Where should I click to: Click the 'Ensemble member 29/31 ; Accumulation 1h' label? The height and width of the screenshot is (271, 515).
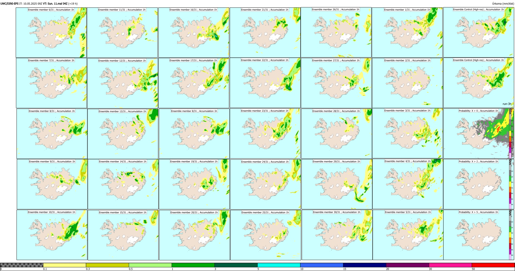point(336,162)
